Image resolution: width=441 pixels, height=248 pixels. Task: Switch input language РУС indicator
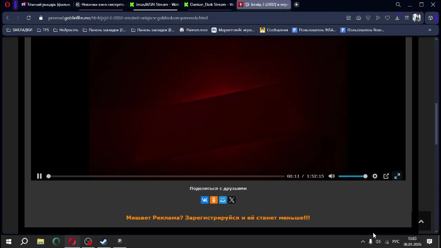tap(396, 241)
